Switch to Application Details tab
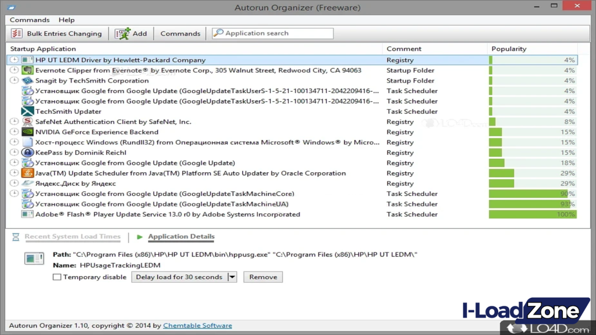Image resolution: width=596 pixels, height=335 pixels. pyautogui.click(x=182, y=236)
